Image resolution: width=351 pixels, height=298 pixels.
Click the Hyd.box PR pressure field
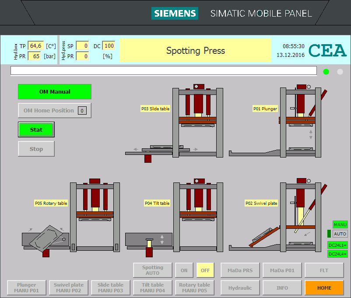point(34,56)
